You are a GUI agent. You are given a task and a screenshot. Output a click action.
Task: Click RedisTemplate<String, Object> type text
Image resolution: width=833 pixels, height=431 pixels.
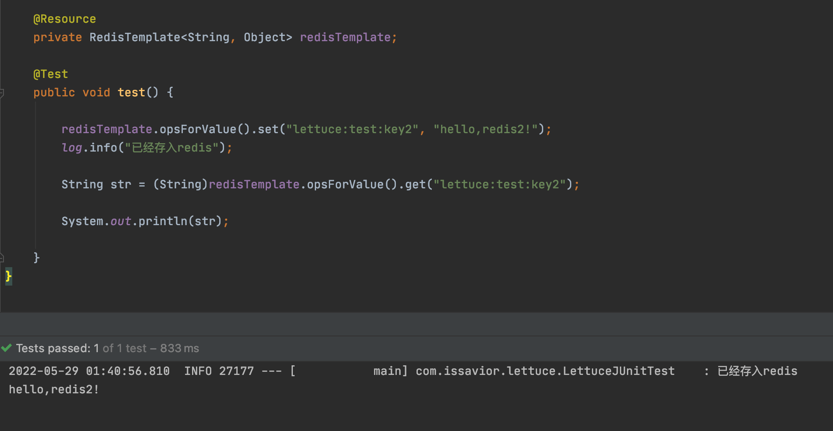(x=191, y=38)
